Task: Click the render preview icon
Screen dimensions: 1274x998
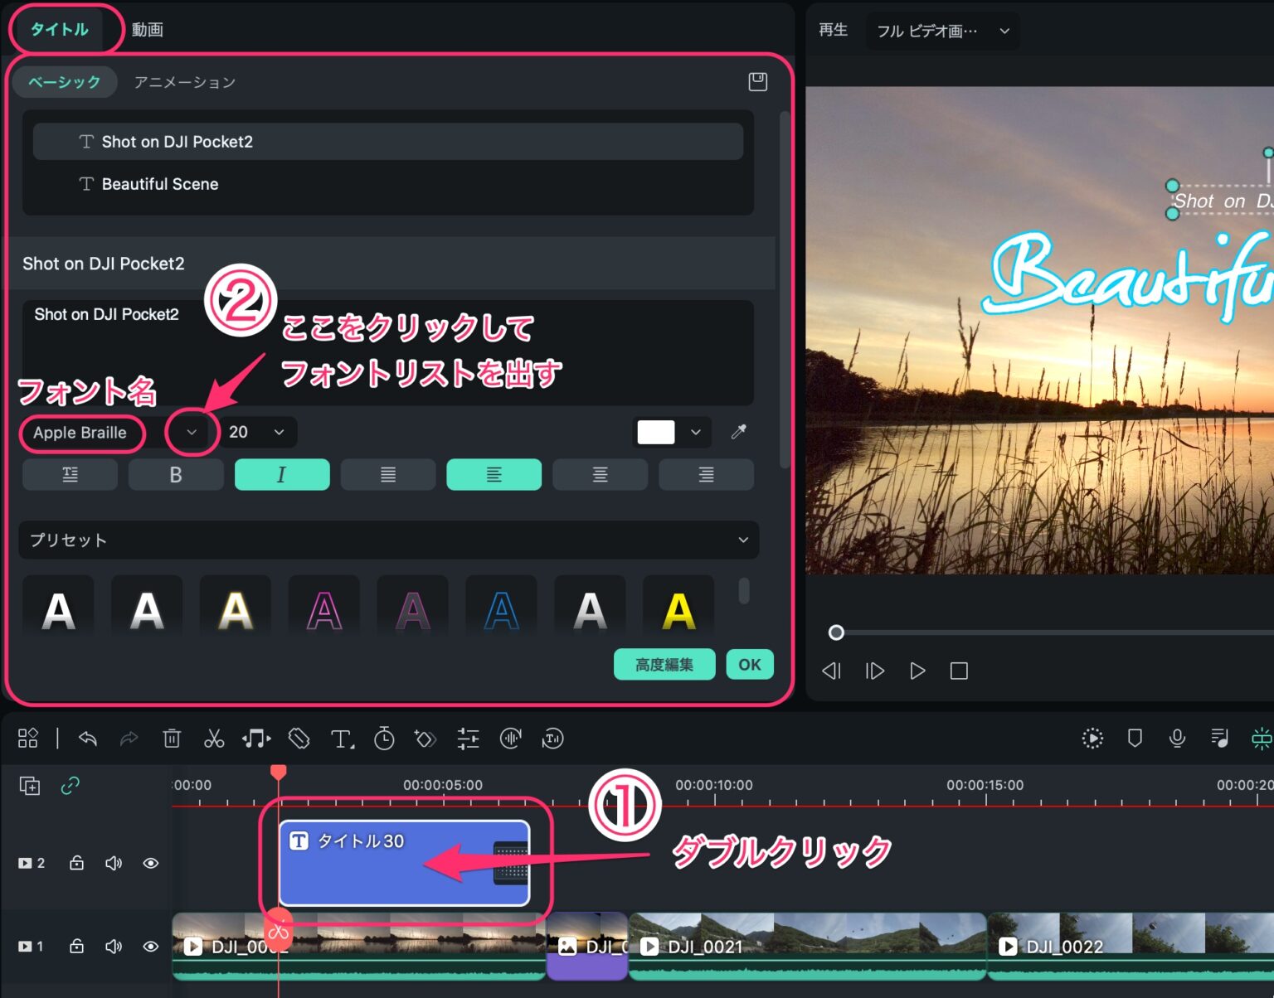Action: click(x=1092, y=738)
